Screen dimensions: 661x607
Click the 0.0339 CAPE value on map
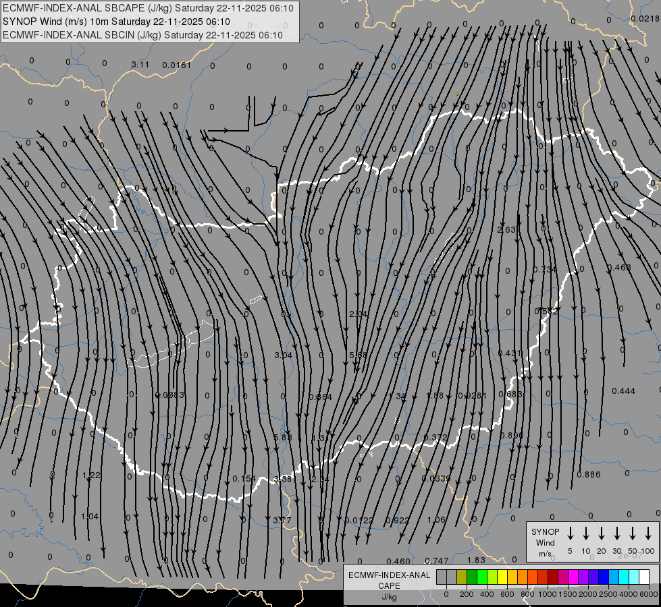coord(436,479)
